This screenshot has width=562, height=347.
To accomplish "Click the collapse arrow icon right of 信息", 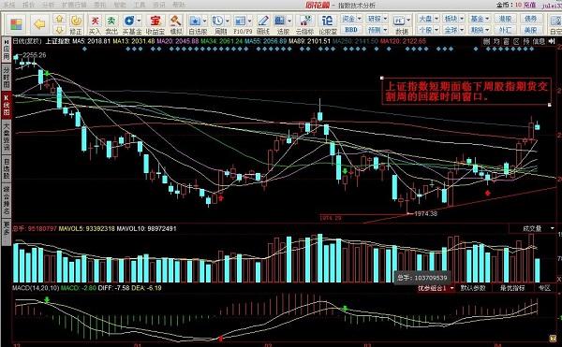I will 552,42.
